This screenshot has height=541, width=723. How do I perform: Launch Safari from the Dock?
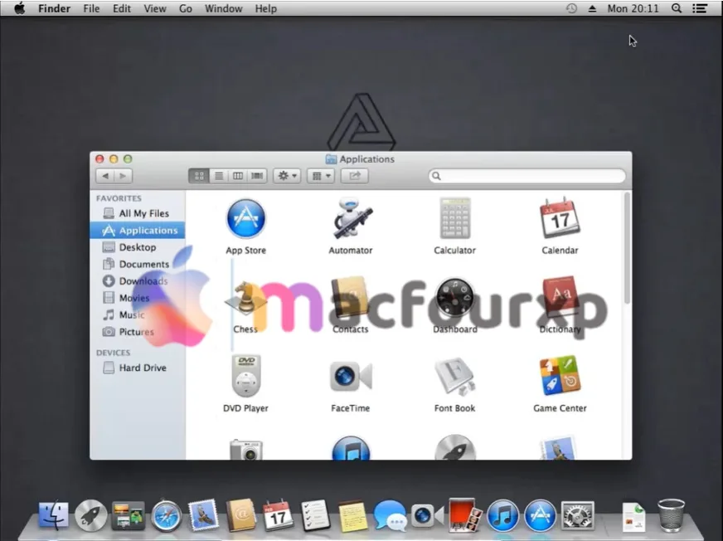(x=166, y=515)
